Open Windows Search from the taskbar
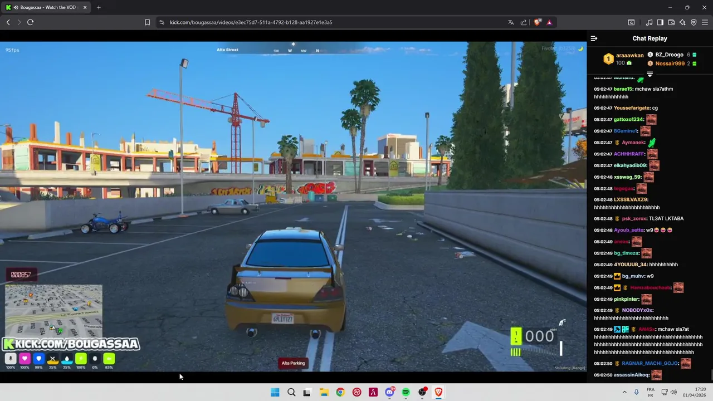This screenshot has width=713, height=401. point(291,392)
